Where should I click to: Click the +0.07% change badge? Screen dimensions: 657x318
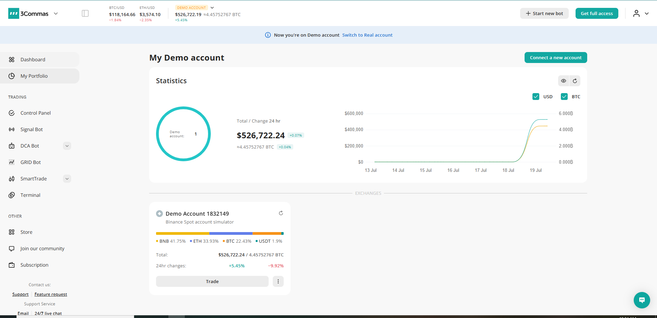(296, 136)
